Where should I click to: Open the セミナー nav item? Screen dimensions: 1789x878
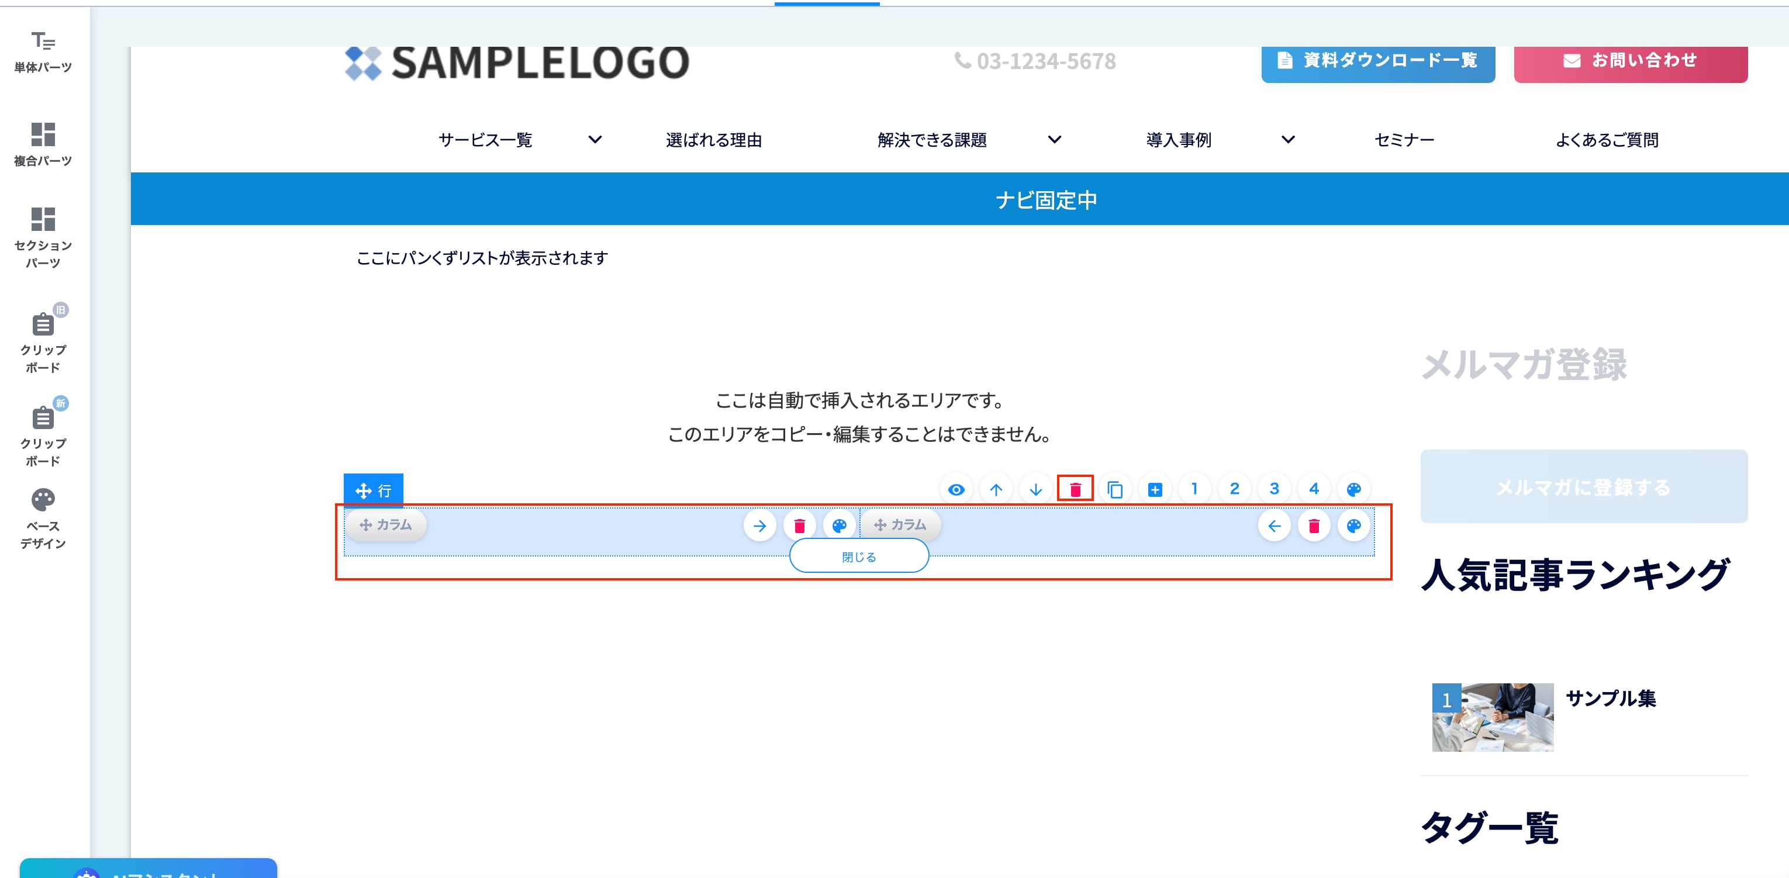click(1404, 140)
